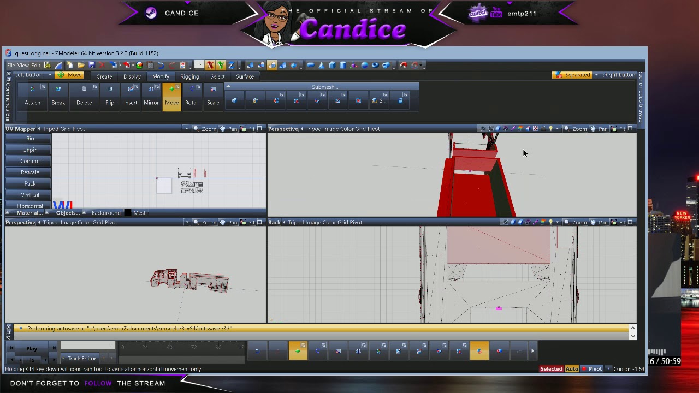Open the Track Editor
The height and width of the screenshot is (393, 699).
coord(79,359)
